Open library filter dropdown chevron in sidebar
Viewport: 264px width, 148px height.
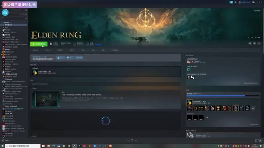tap(20, 14)
